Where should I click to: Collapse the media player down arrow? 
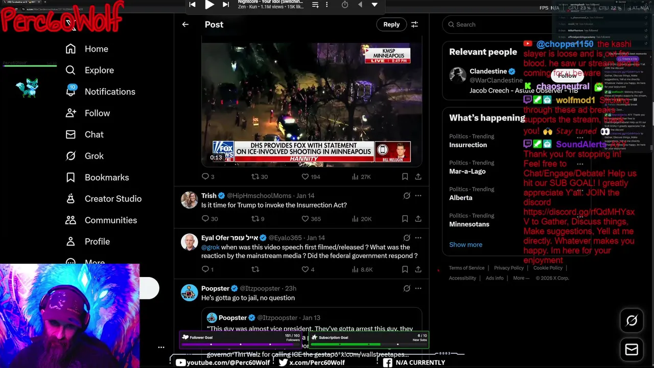[375, 5]
